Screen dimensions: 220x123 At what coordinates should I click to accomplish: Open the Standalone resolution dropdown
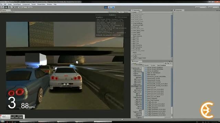[x=8, y=12]
